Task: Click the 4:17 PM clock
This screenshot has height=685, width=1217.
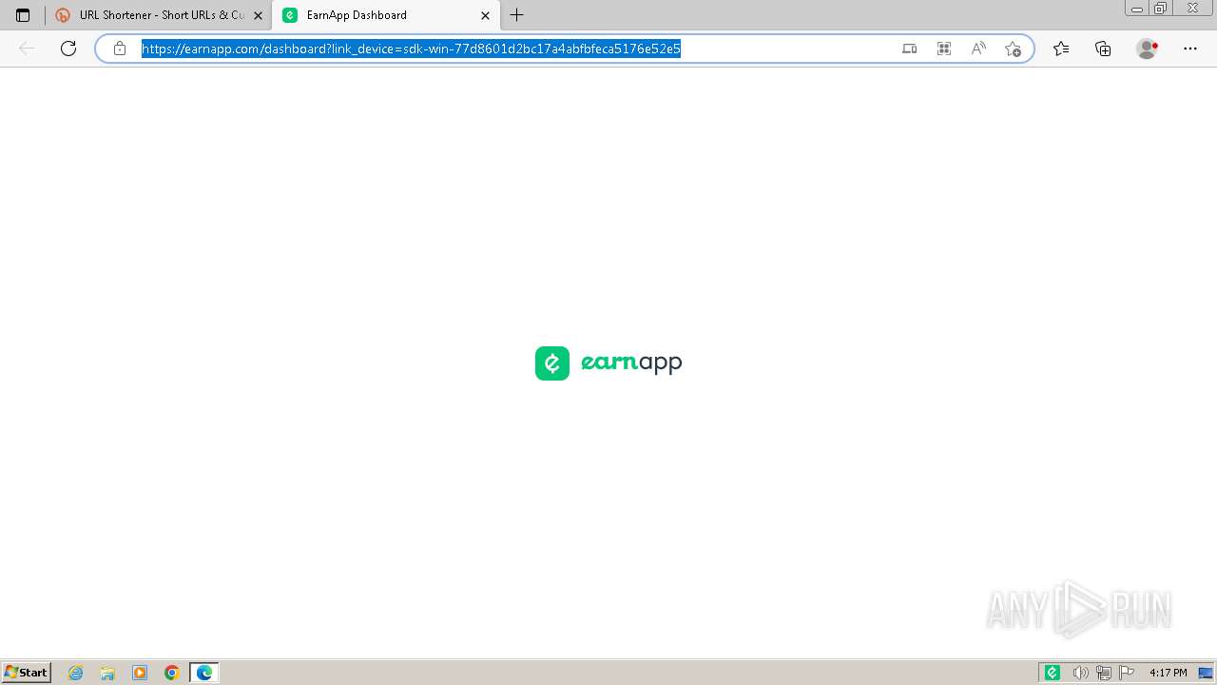Action: click(x=1168, y=673)
